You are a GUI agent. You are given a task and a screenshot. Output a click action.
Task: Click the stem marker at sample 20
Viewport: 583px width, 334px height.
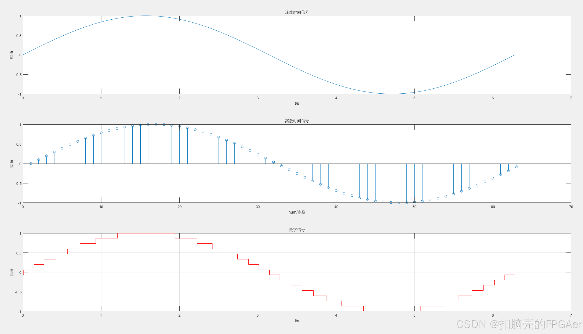click(x=180, y=127)
